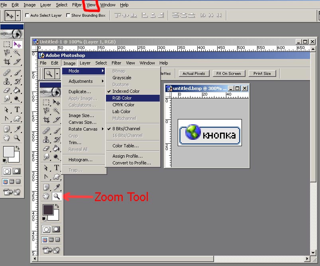The width and height of the screenshot is (320, 266).
Task: Click the main background color swatch
Action: pos(16,159)
